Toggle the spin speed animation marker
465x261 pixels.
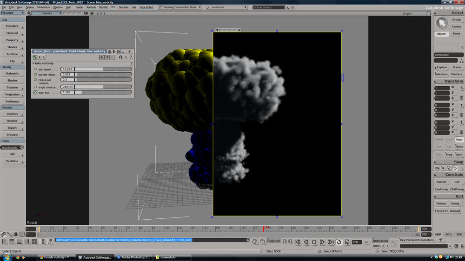point(35,69)
